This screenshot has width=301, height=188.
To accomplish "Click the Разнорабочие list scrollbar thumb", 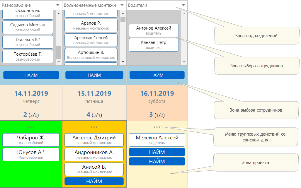I will pos(59,52).
